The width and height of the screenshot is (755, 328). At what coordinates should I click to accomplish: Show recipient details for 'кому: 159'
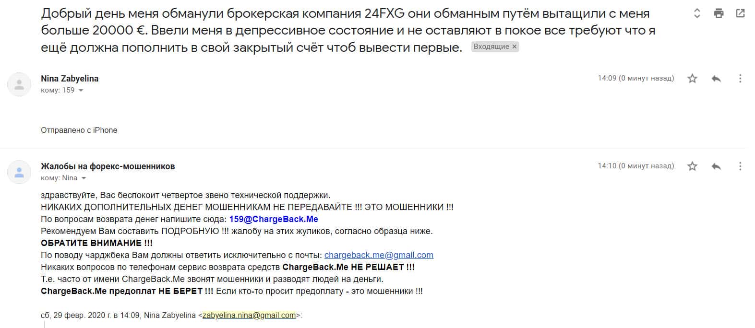[81, 90]
